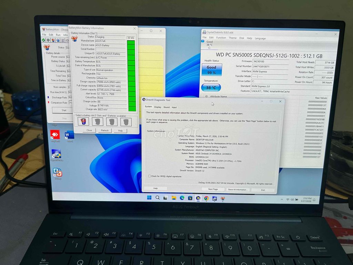
Task: Enable Check for WHQL digital signatures
Action: 149,176
